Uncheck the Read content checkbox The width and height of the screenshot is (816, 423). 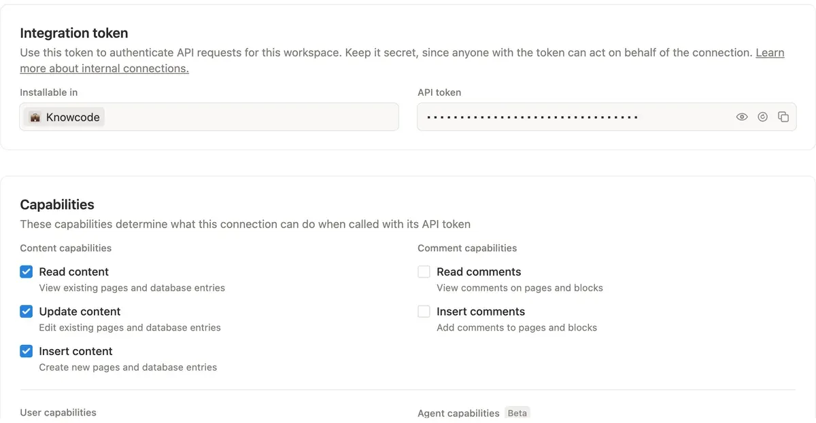pos(26,272)
